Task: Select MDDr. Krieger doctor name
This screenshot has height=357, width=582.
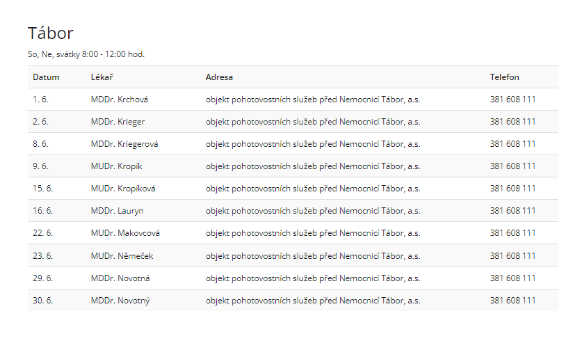Action: coord(118,122)
